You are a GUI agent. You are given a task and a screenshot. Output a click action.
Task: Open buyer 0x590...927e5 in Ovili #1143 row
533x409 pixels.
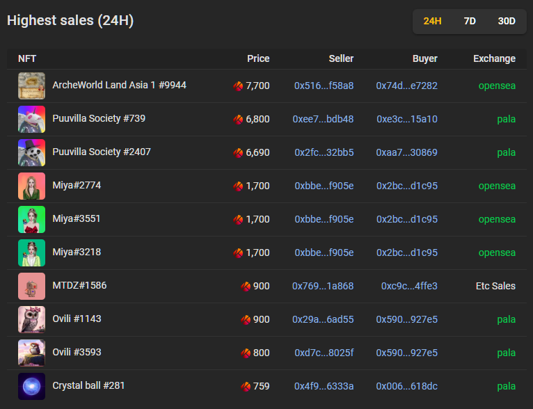coord(406,319)
